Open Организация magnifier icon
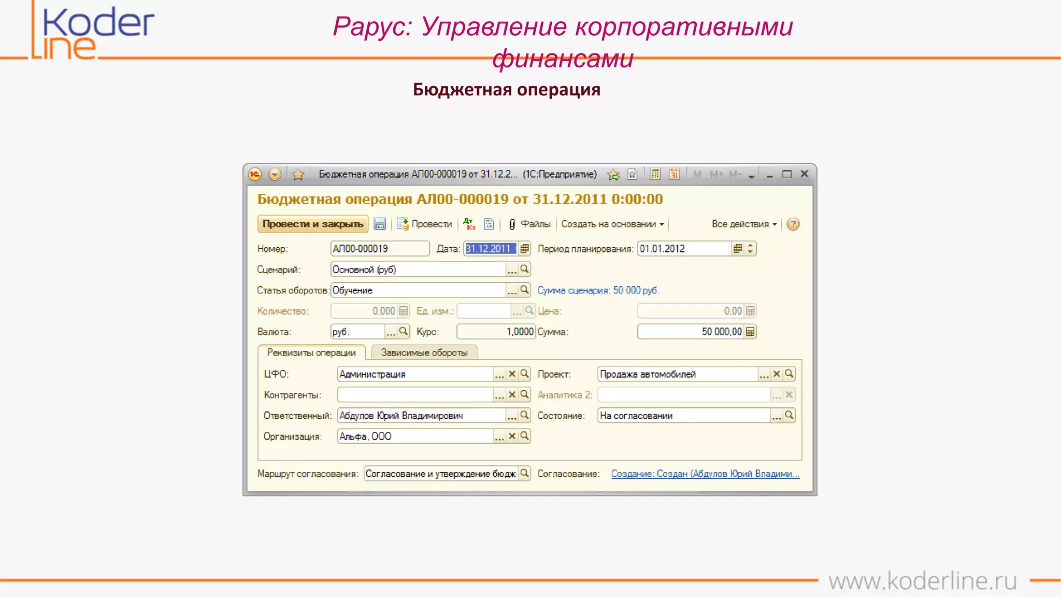The width and height of the screenshot is (1061, 597). pyautogui.click(x=524, y=436)
